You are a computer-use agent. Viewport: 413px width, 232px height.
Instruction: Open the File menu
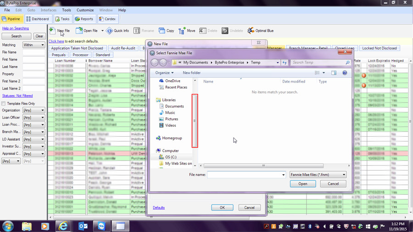pos(7,10)
